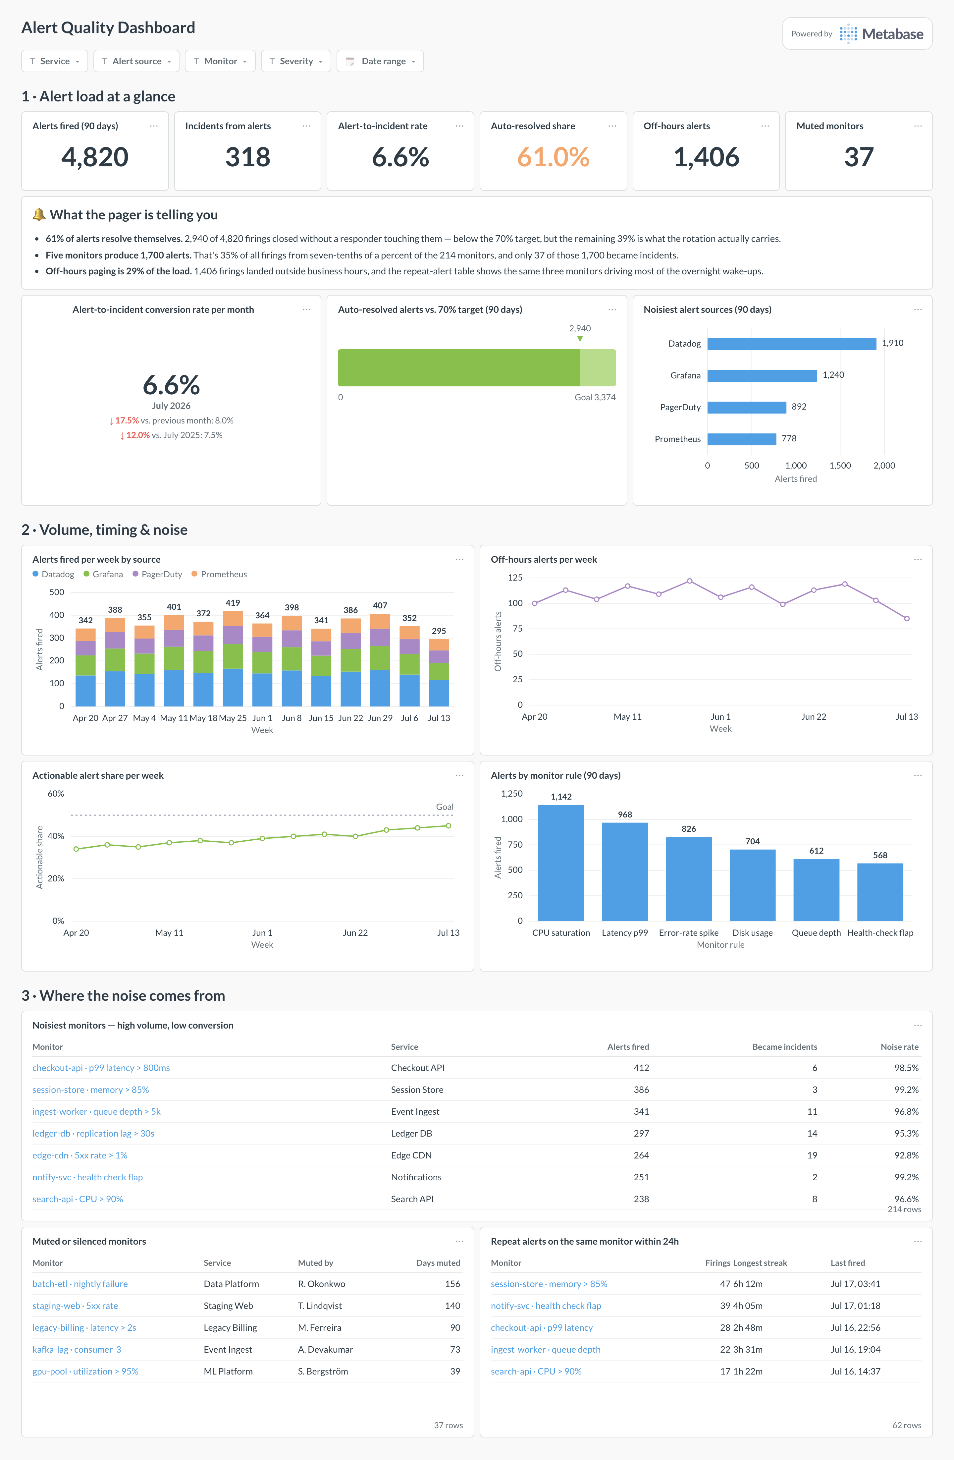The width and height of the screenshot is (954, 1460).
Task: Toggle the Datadog legend series
Action: coord(53,574)
